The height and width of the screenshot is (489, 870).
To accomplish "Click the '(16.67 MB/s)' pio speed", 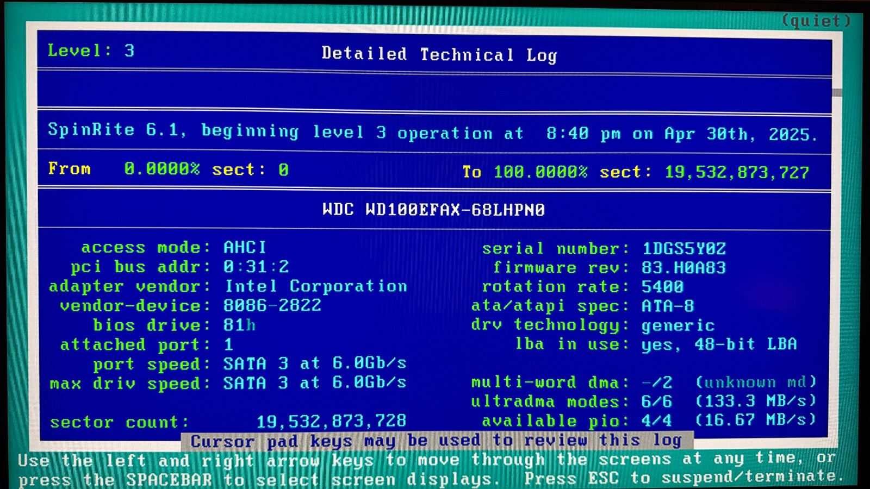I will (756, 420).
